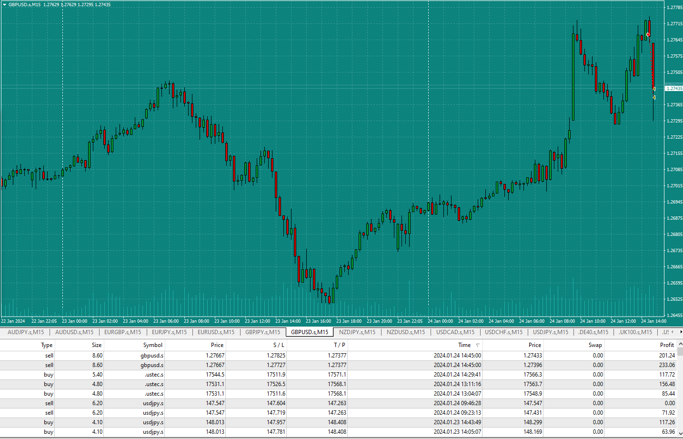Open the chart dropdown triangle beside GBPUSD.s,M15 title
The width and height of the screenshot is (683, 439).
4,5
